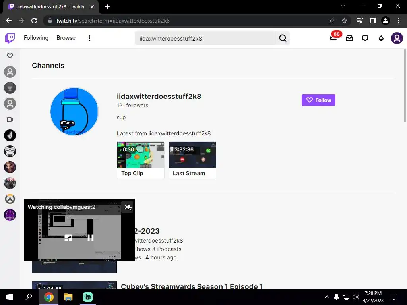Screen dimensions: 407x305
Task: Go back in browser history
Action: (9, 21)
